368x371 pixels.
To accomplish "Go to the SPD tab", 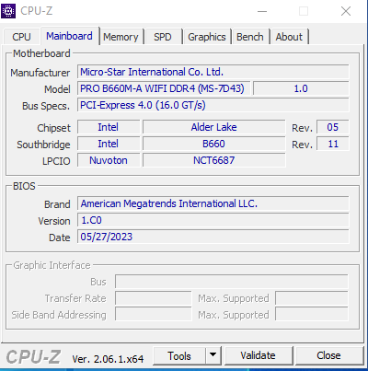I will point(163,37).
